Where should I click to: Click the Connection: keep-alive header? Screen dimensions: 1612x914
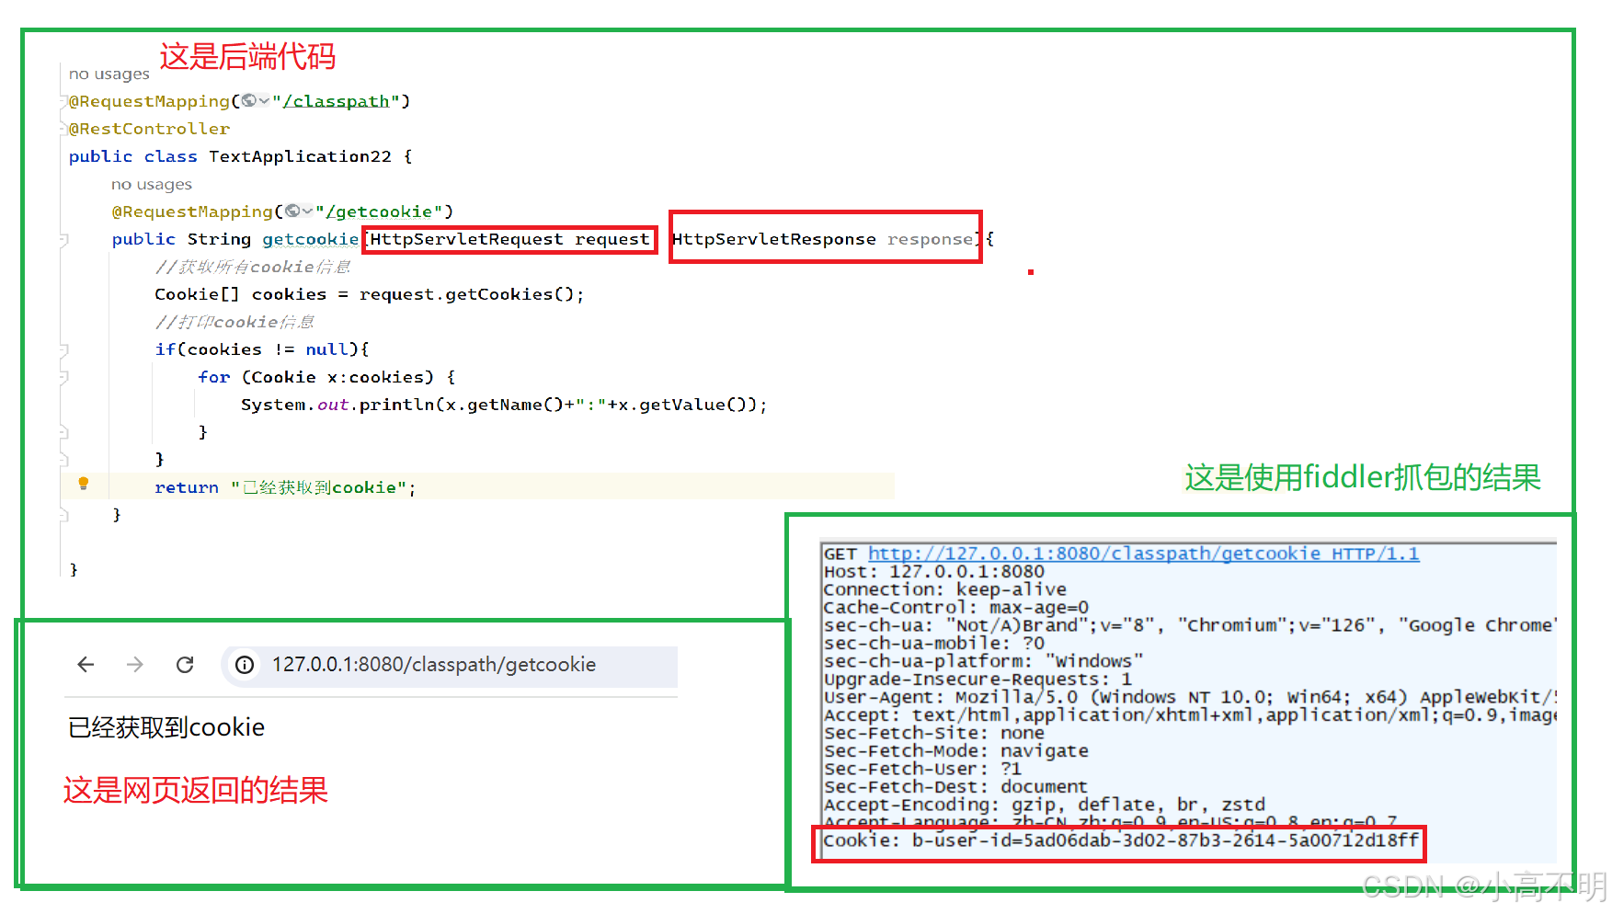coord(944,589)
